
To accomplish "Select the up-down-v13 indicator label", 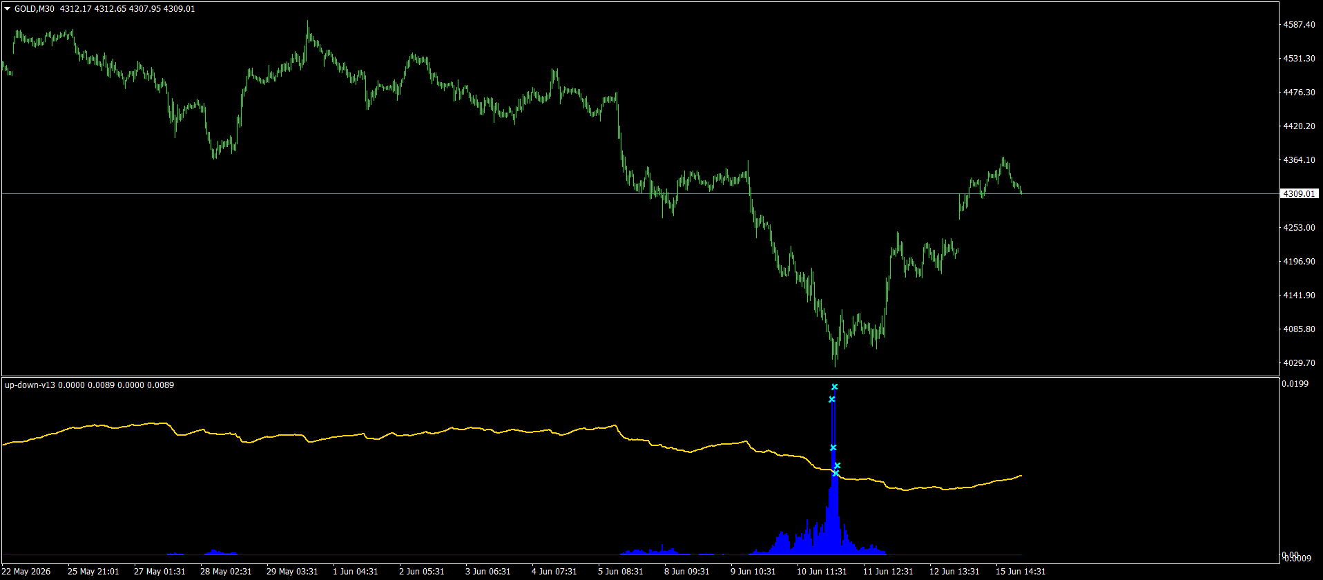I will click(30, 385).
